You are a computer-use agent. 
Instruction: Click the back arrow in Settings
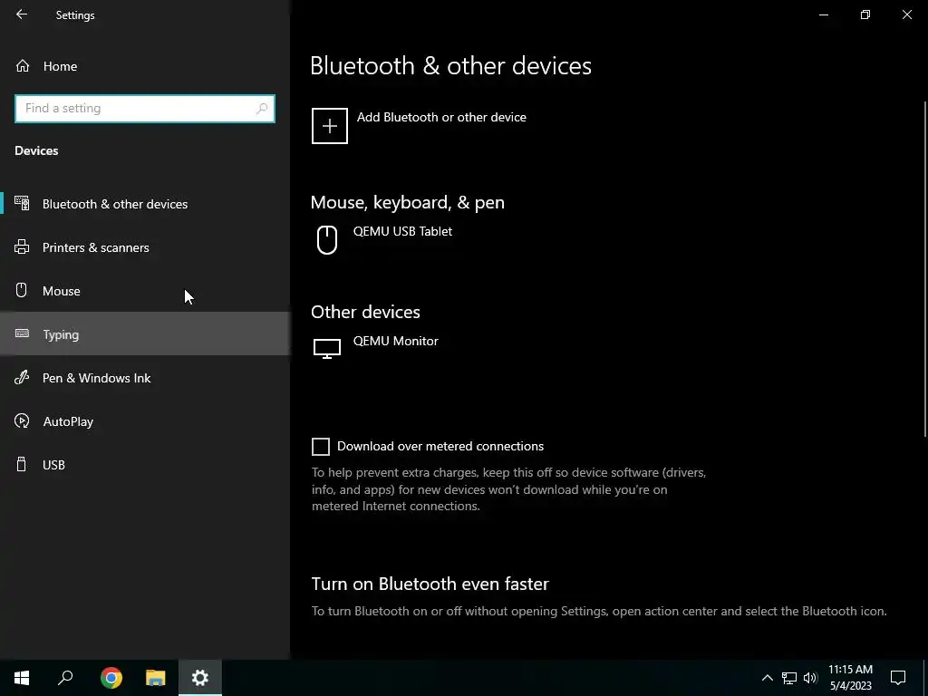(x=22, y=14)
